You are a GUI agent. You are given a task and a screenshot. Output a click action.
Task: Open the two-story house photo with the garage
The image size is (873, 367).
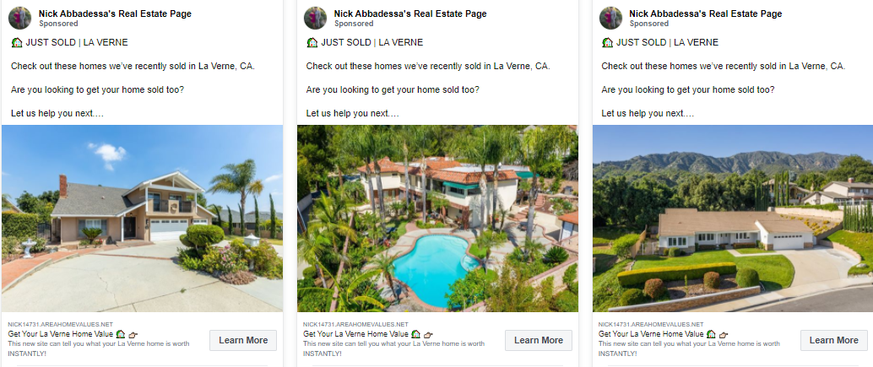142,219
